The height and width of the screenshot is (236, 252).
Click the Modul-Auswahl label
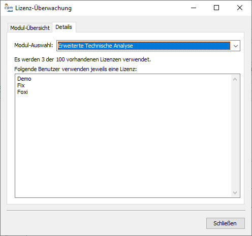pyautogui.click(x=34, y=45)
